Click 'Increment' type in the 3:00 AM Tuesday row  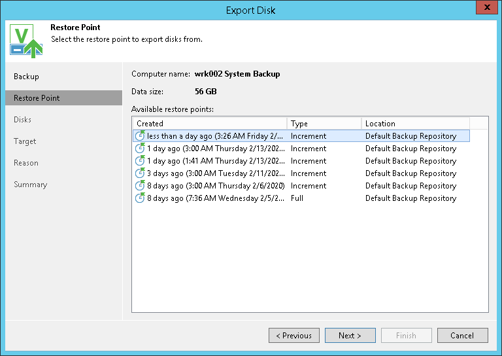click(x=309, y=173)
